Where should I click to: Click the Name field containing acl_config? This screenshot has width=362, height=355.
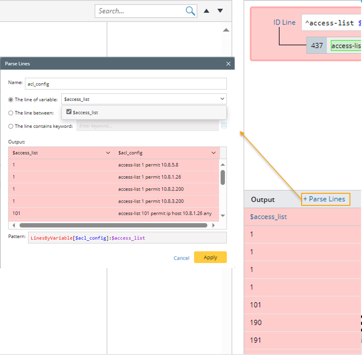(x=125, y=84)
